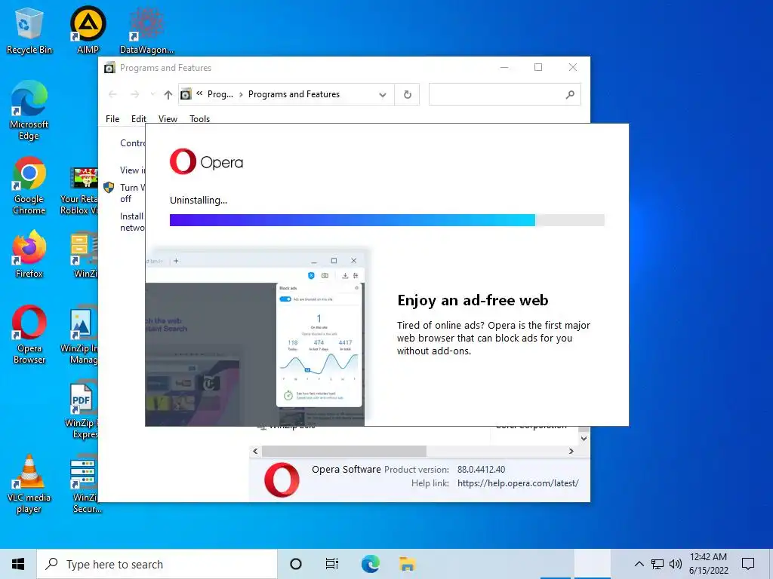Click the Prog... breadcrumb segment

point(220,94)
